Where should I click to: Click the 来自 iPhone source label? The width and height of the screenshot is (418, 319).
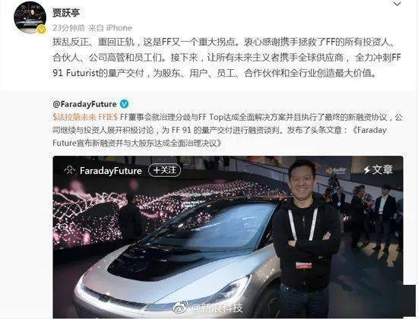[x=110, y=28]
